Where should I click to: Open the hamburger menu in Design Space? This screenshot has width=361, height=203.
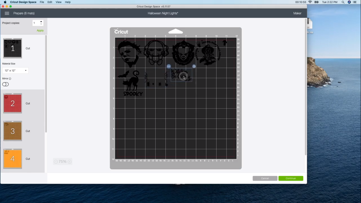(7, 13)
